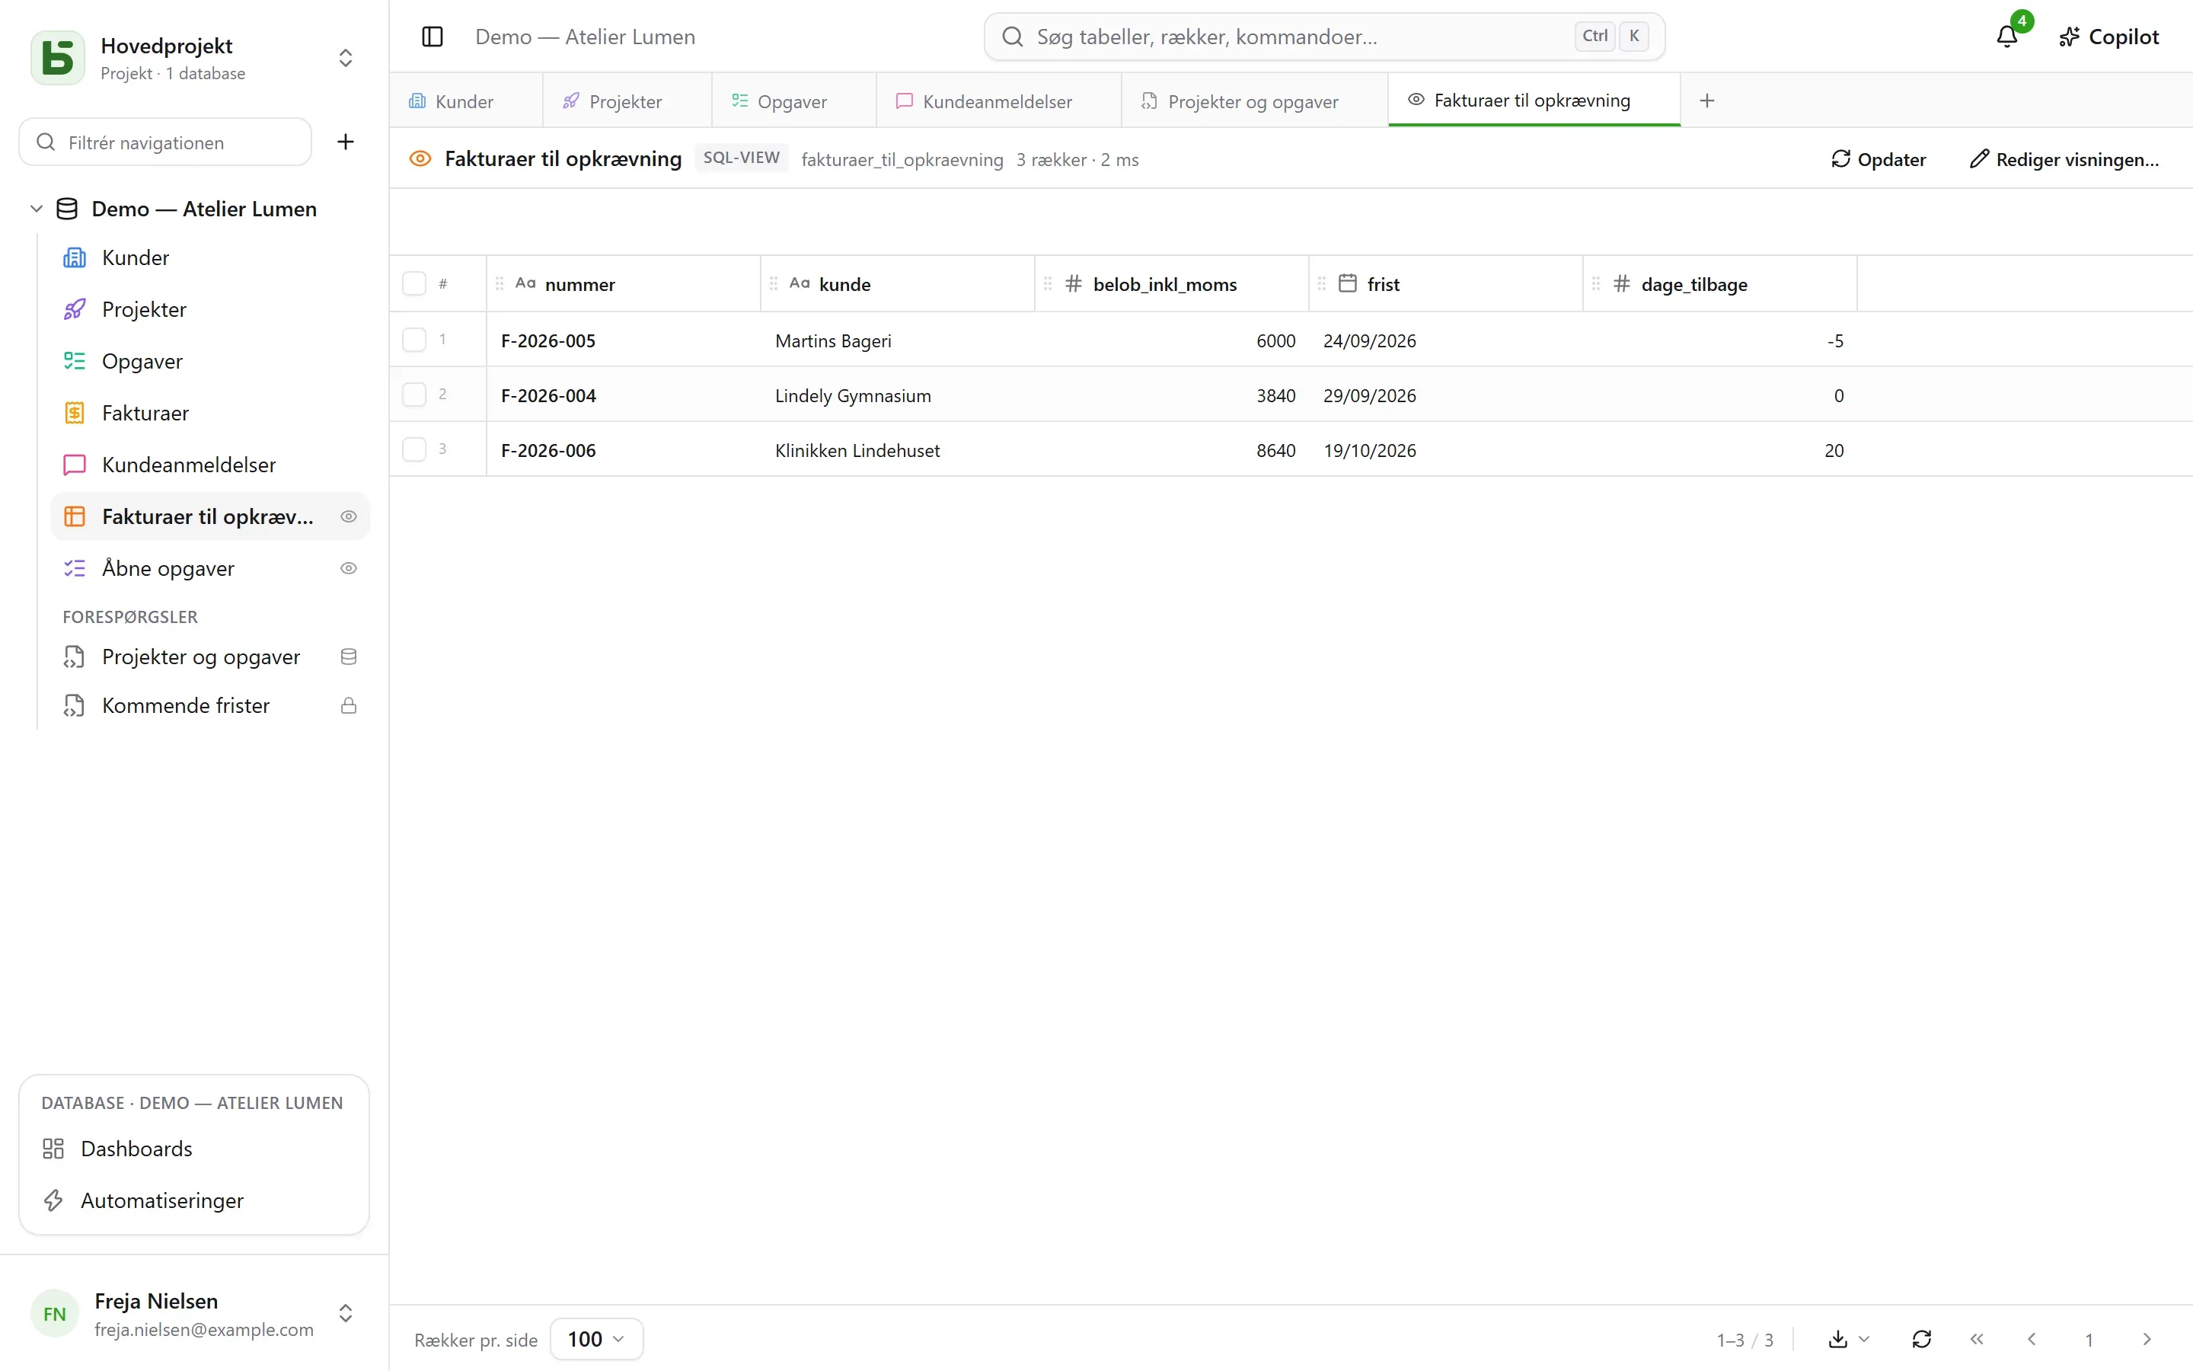The height and width of the screenshot is (1371, 2193).
Task: Toggle the sidebar panel icon
Action: pos(433,37)
